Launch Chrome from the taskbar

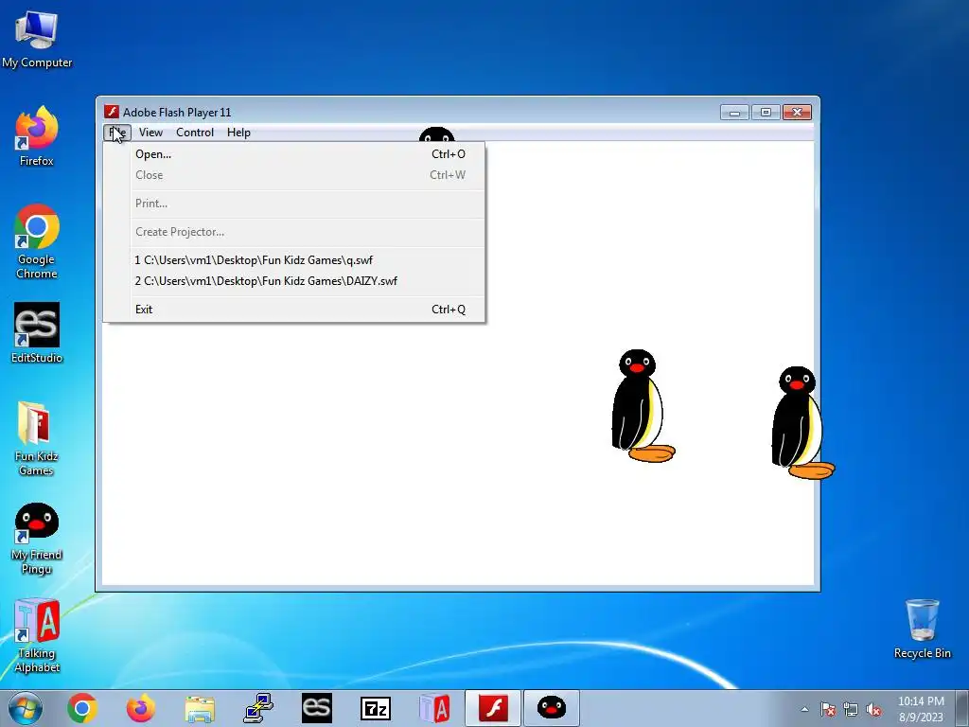click(x=82, y=708)
